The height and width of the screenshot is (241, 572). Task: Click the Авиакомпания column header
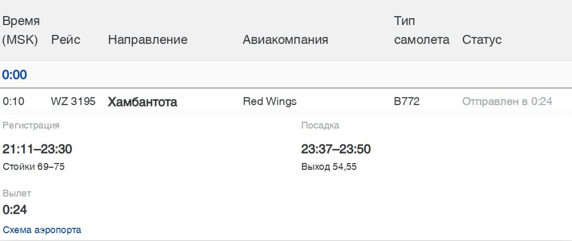point(285,40)
